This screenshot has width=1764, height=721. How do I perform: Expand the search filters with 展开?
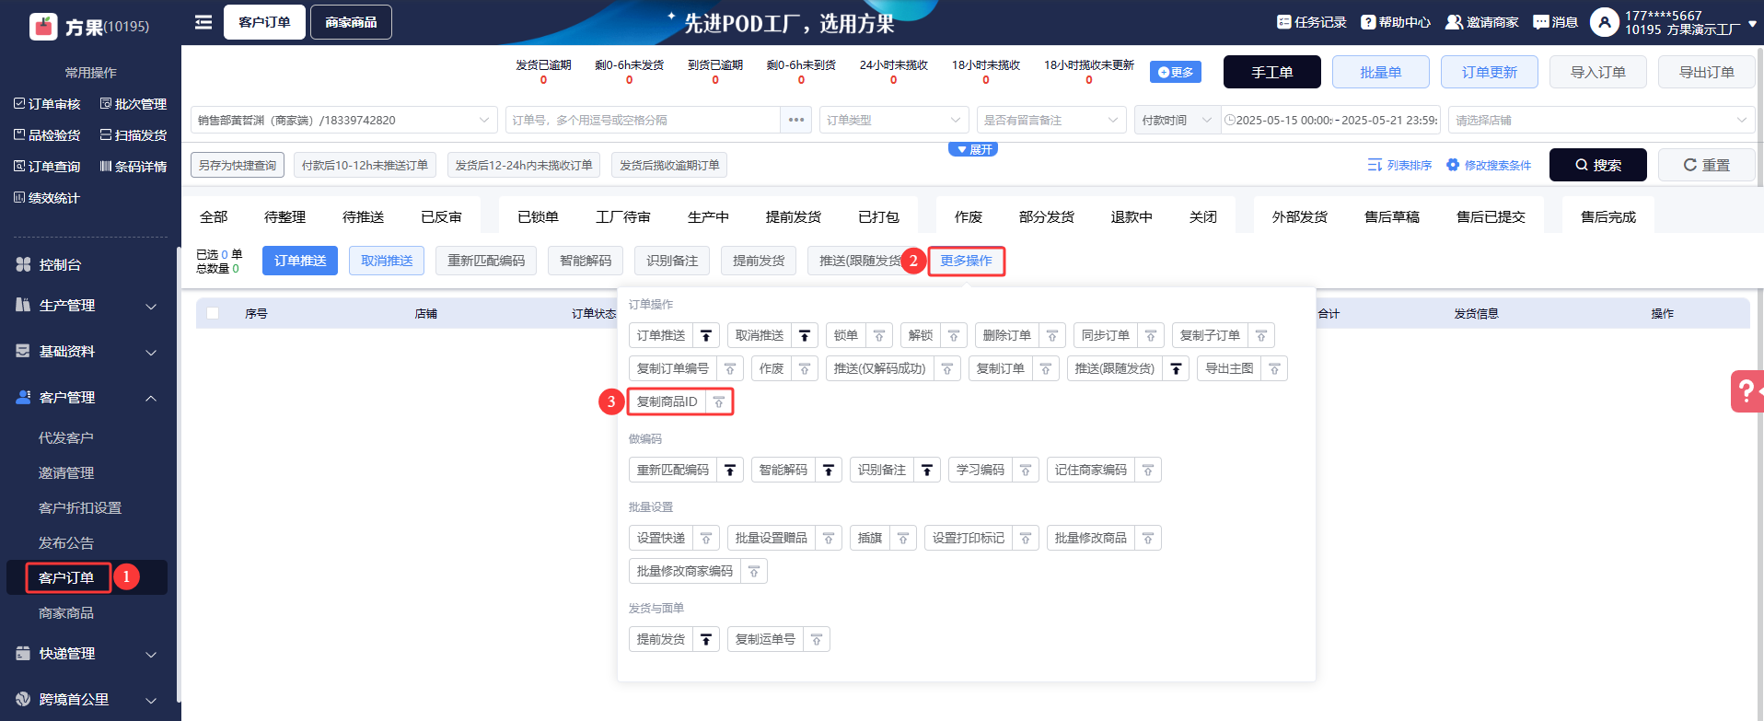[x=973, y=149]
